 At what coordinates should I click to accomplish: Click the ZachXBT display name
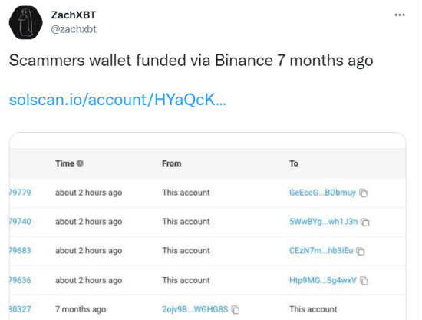point(74,15)
